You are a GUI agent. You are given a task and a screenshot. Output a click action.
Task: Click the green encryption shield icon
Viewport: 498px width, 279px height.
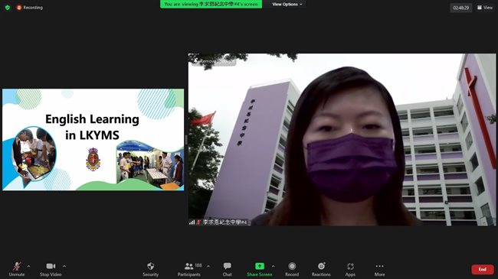coord(8,8)
